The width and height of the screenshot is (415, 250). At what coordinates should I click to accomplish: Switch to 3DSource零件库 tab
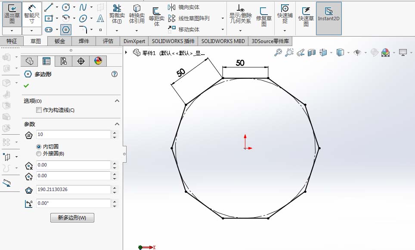pyautogui.click(x=270, y=41)
